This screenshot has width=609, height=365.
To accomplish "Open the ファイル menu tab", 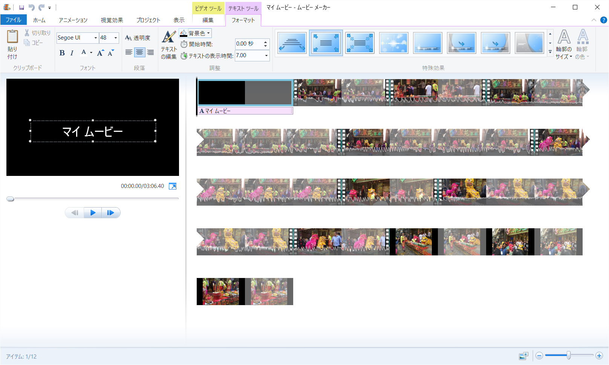I will pyautogui.click(x=14, y=20).
